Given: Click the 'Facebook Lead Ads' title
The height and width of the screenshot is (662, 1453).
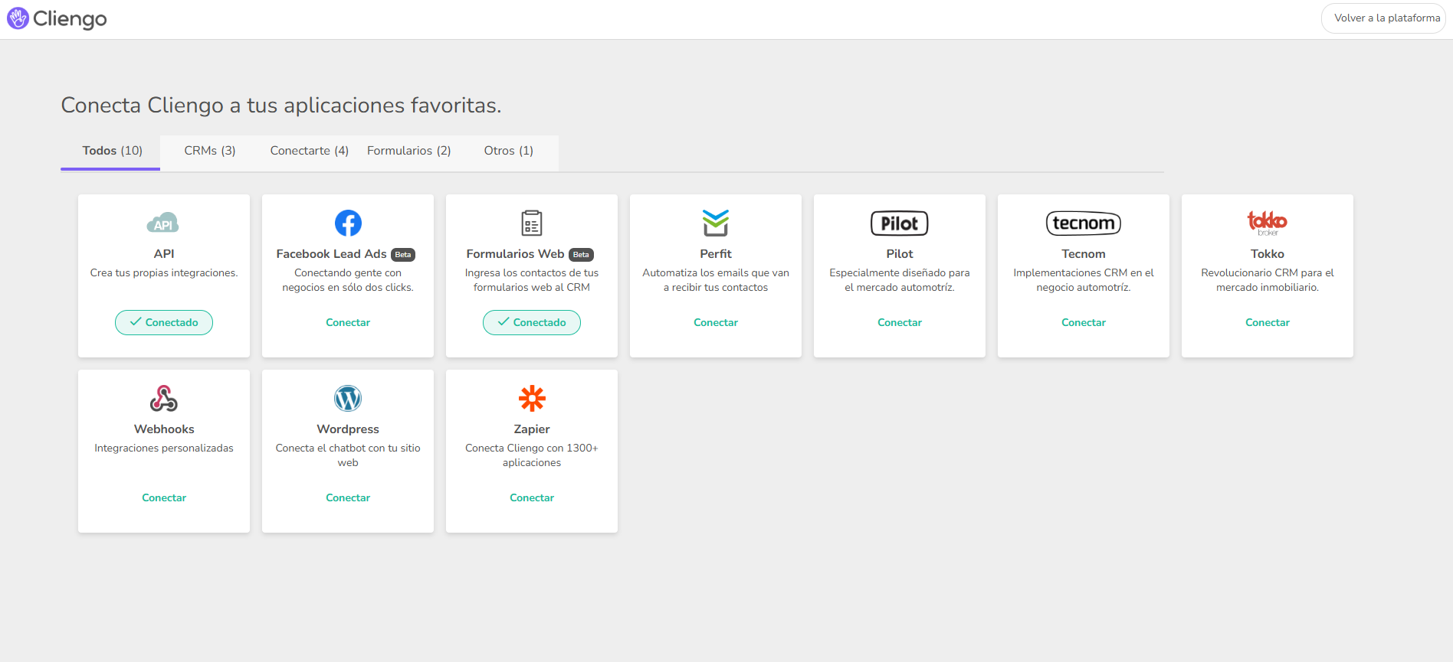Looking at the screenshot, I should [332, 254].
